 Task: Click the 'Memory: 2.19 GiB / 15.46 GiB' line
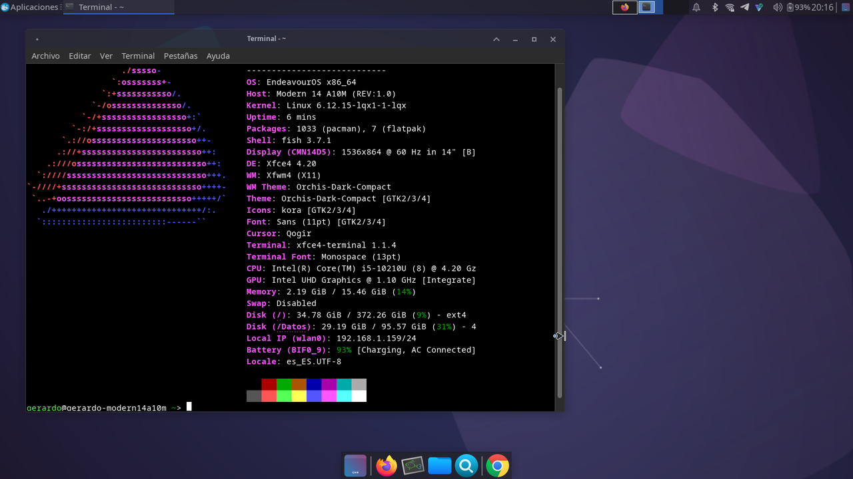pyautogui.click(x=331, y=292)
